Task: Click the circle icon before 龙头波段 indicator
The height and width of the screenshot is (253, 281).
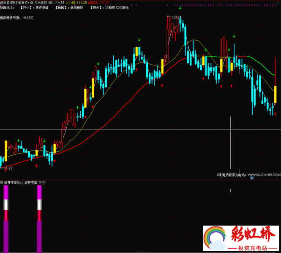Action: [32, 3]
